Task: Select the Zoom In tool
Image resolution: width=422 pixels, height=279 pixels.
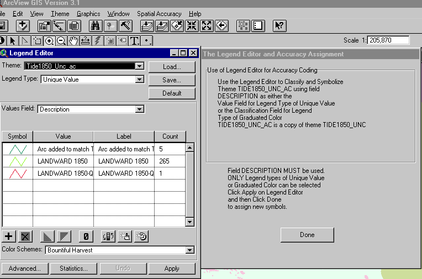Action: 50,40
